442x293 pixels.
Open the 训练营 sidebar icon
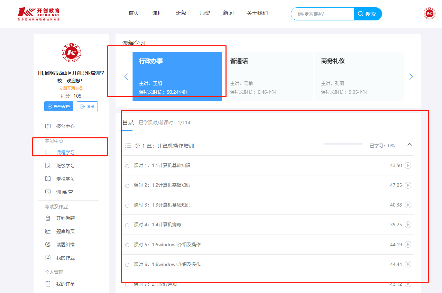pyautogui.click(x=48, y=192)
